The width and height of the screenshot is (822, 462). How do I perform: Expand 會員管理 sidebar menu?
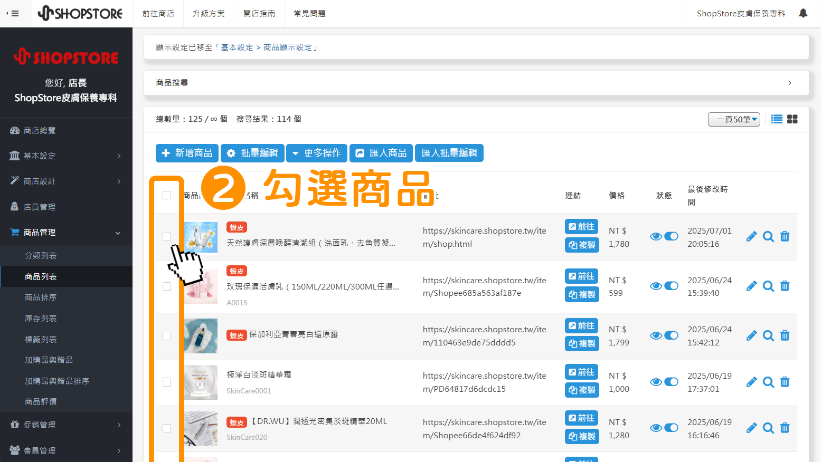(66, 451)
